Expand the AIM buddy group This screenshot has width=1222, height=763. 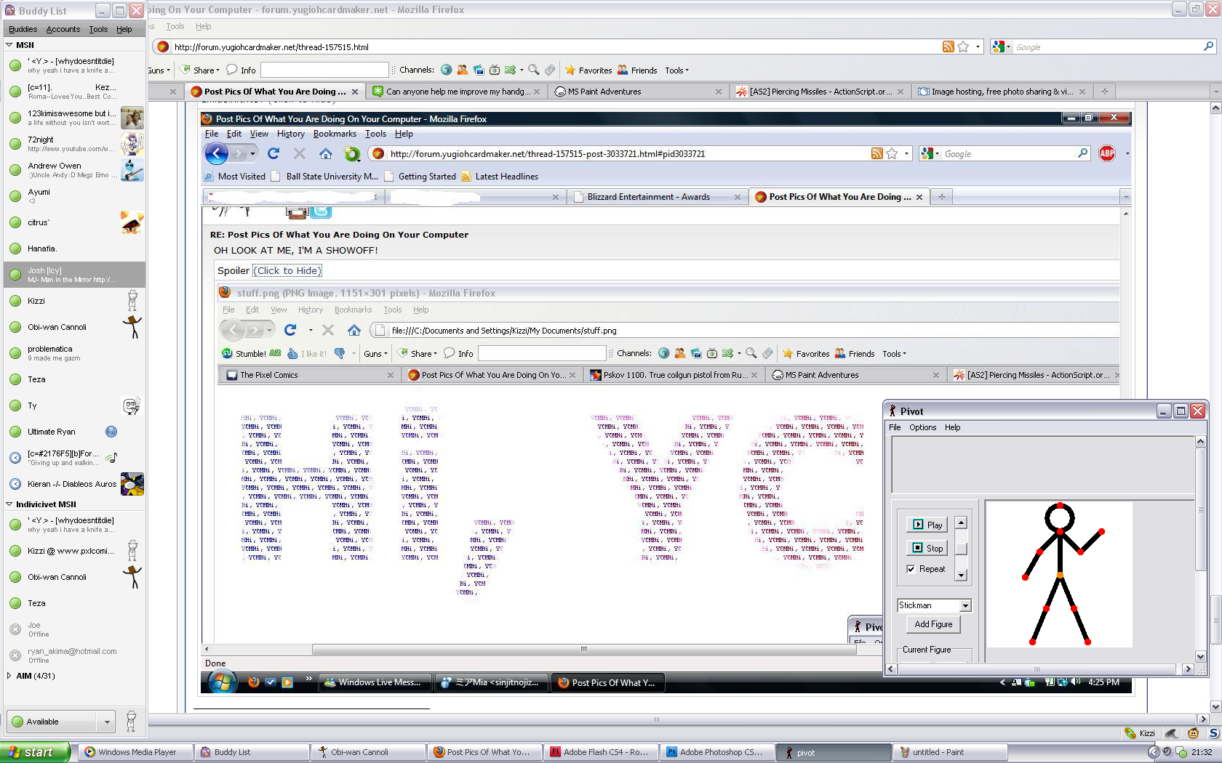9,676
